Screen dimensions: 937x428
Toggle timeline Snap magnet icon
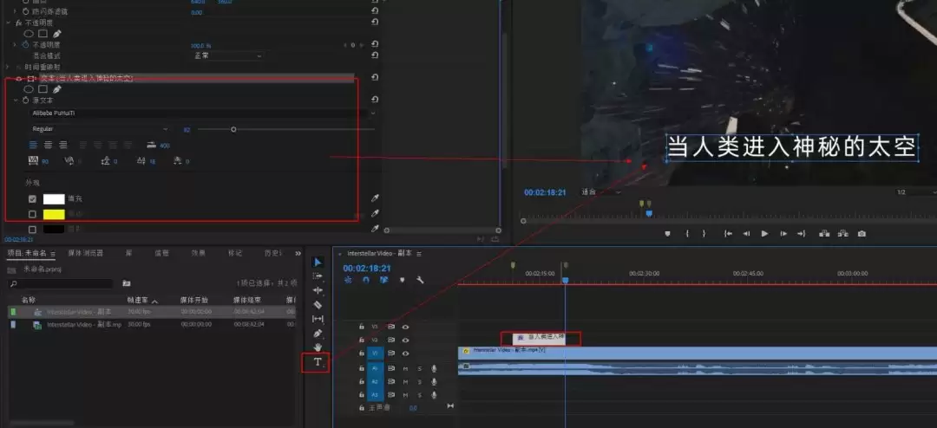pyautogui.click(x=366, y=279)
